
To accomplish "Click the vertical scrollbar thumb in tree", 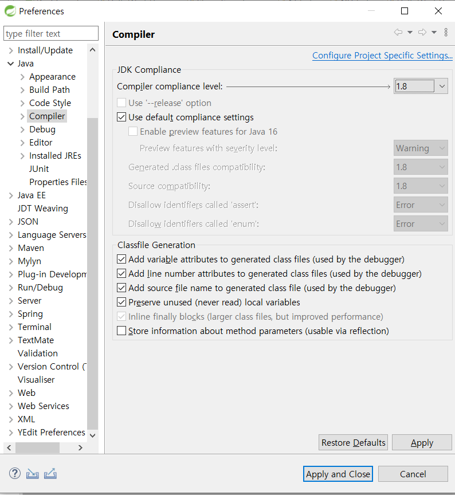I will coord(92,274).
